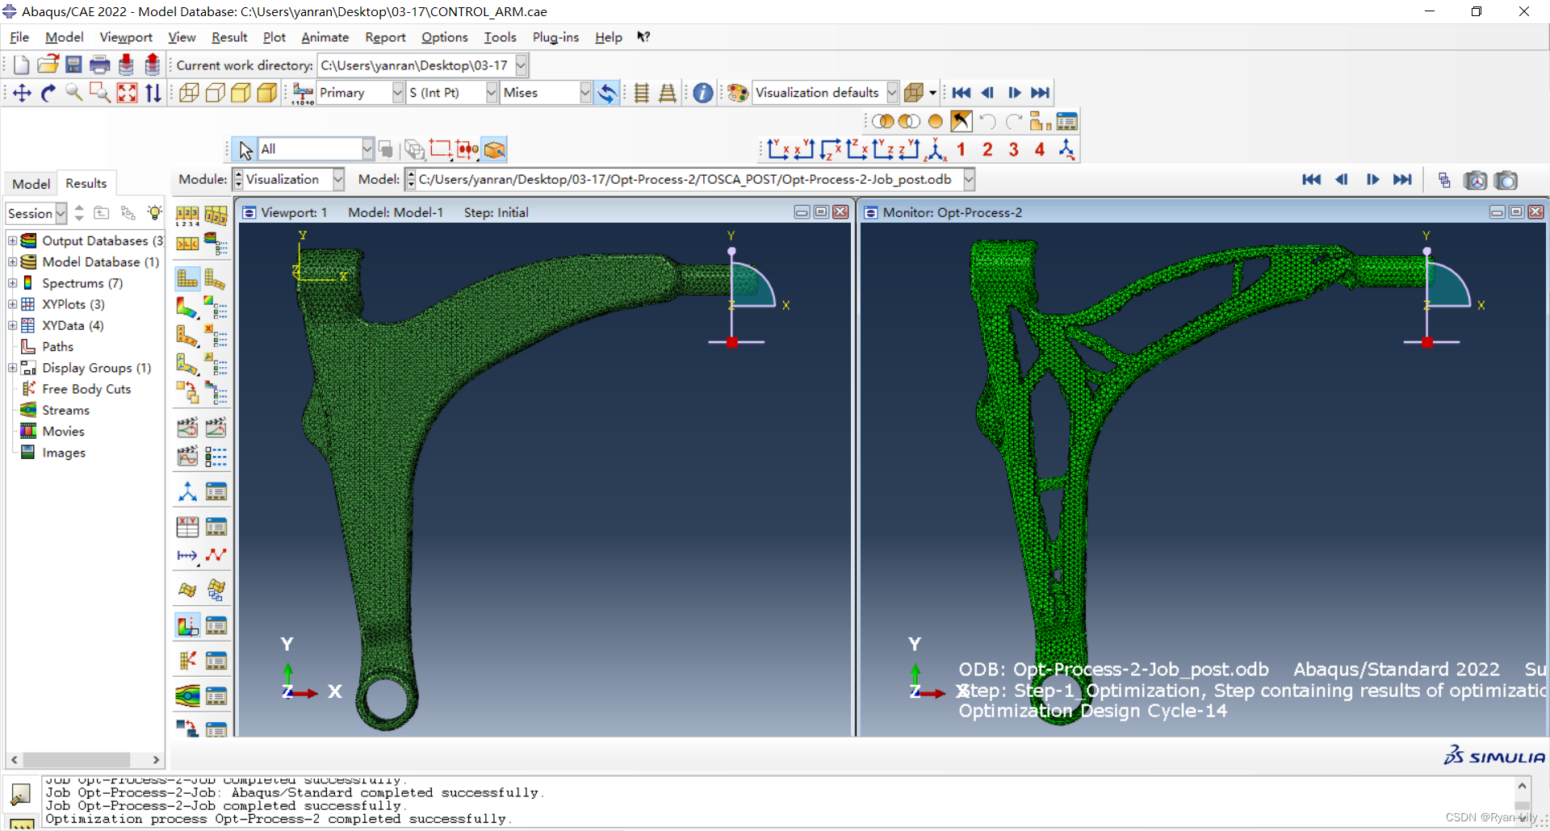The image size is (1550, 831).
Task: Toggle the light bulb filter icon
Action: click(x=154, y=213)
